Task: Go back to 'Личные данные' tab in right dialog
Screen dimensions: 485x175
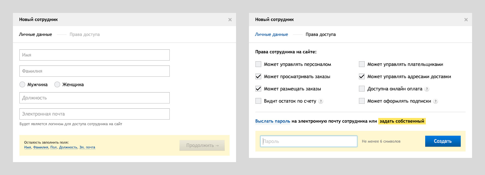Action: click(x=271, y=34)
